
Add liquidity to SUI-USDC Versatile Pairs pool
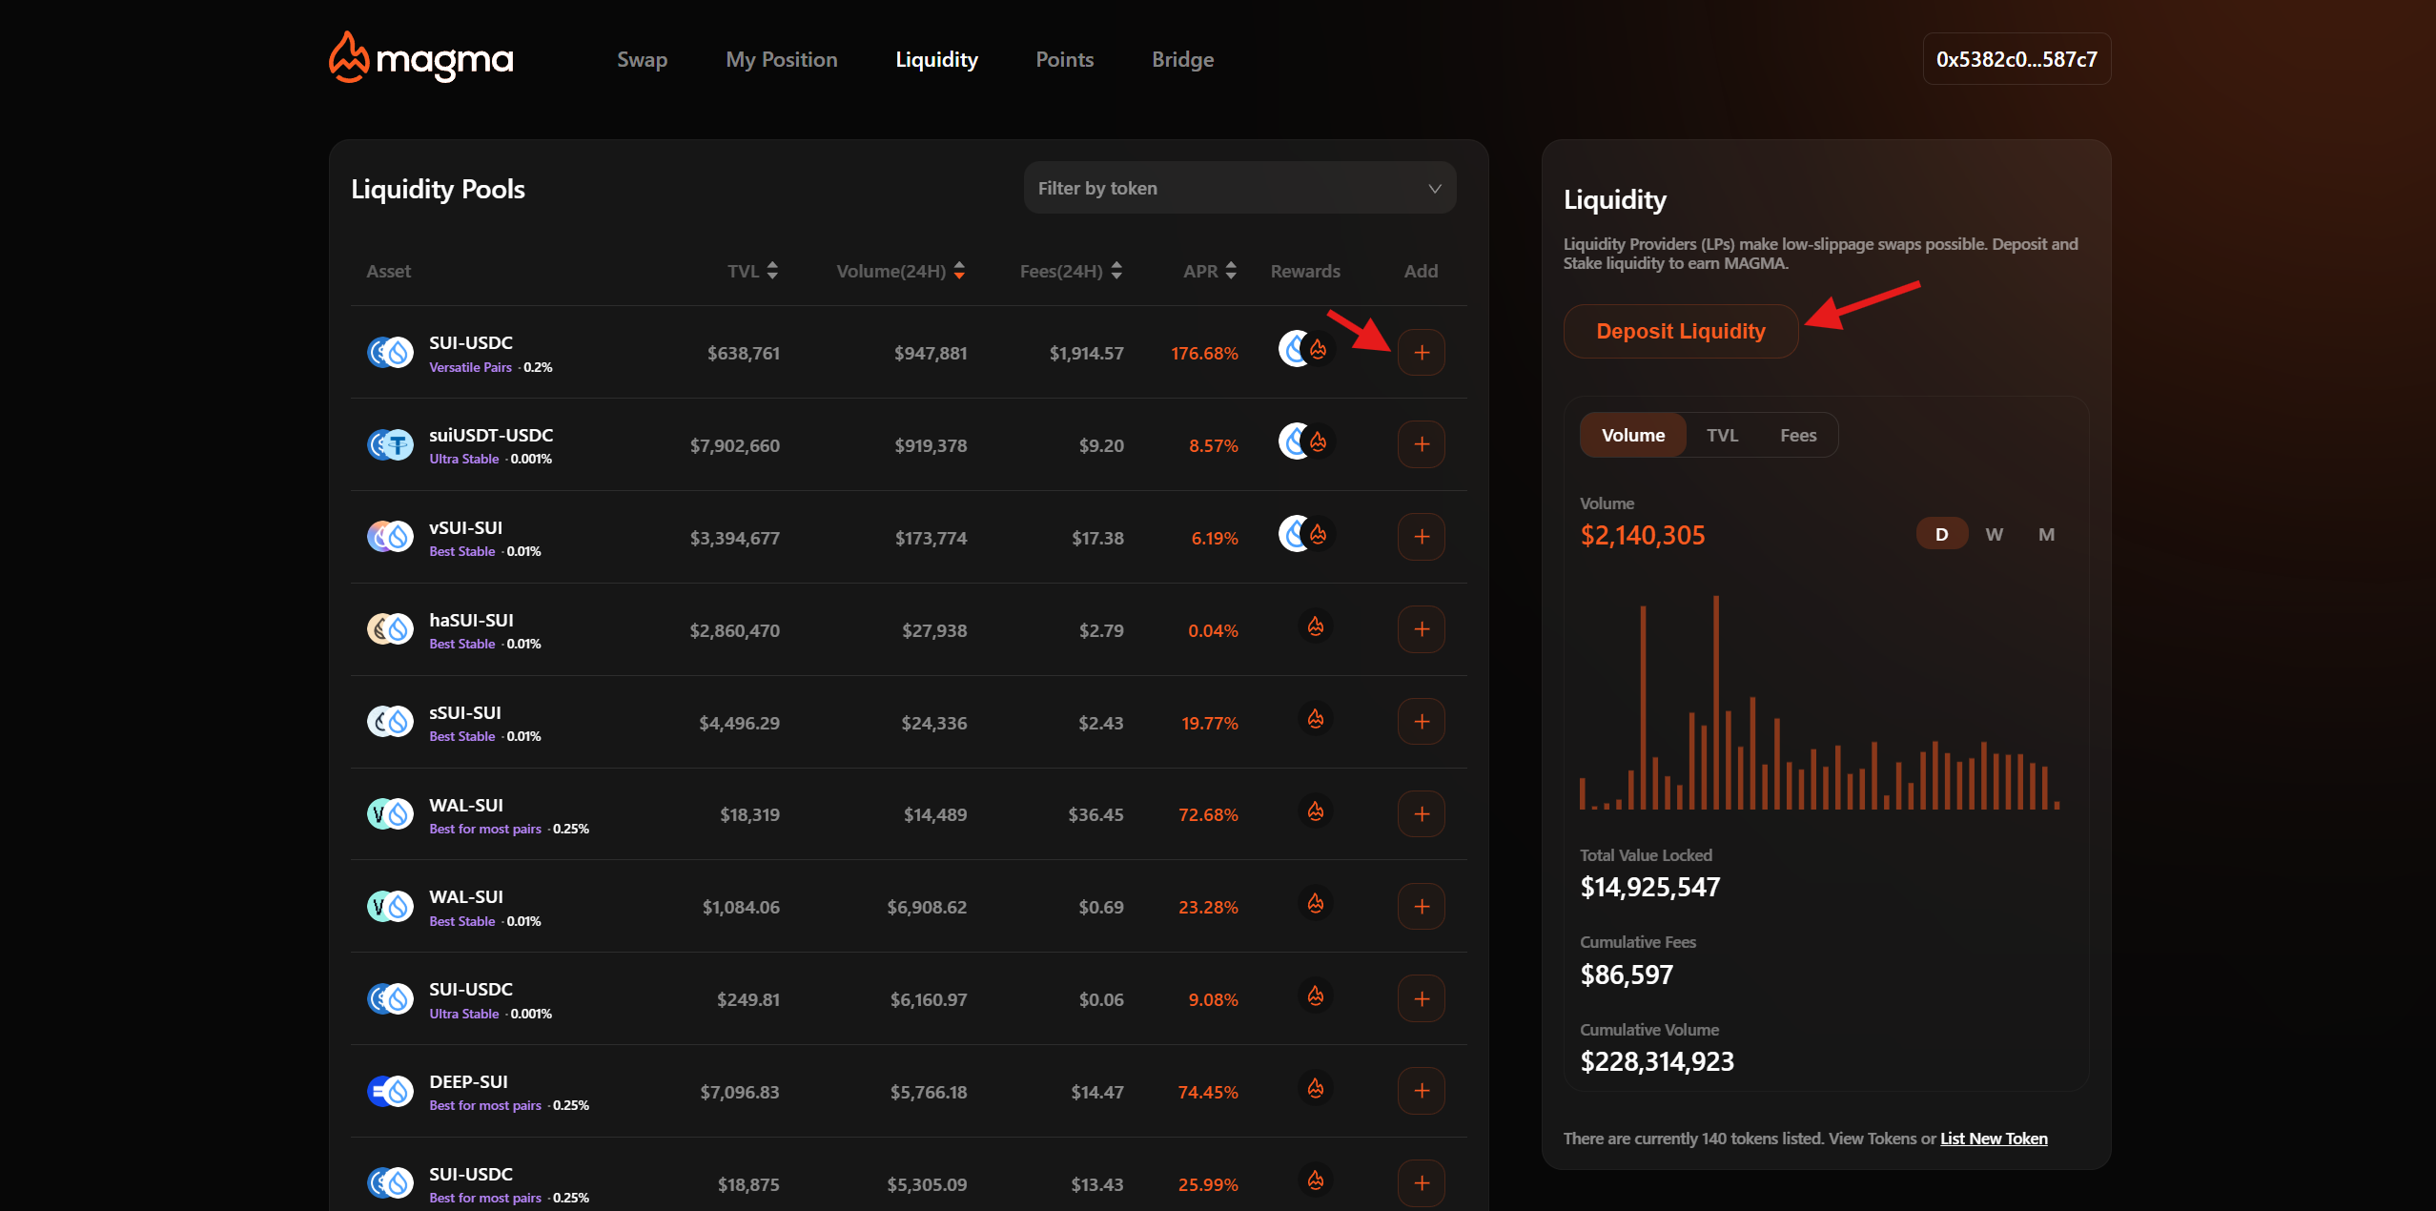coord(1421,352)
